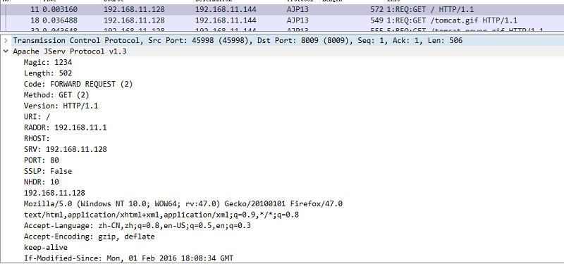Select the Accept-Encoding: gzip, deflate line

coord(90,237)
